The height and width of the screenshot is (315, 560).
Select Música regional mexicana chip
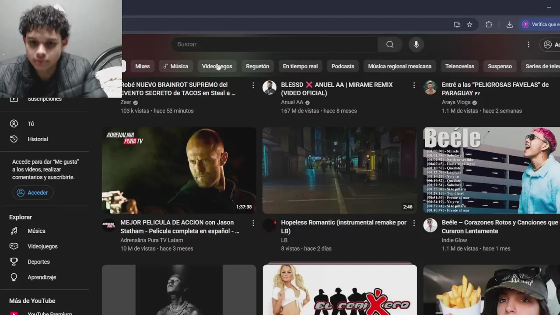coord(399,66)
